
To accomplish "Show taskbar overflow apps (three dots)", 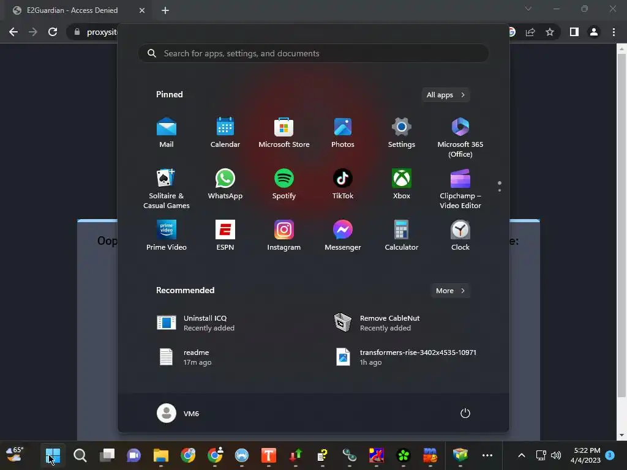I will 487,455.
